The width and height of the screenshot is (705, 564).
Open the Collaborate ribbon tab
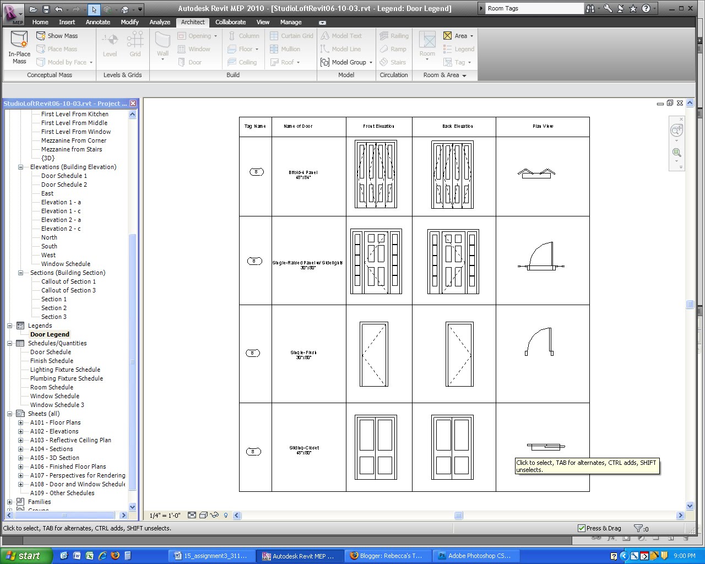click(230, 22)
